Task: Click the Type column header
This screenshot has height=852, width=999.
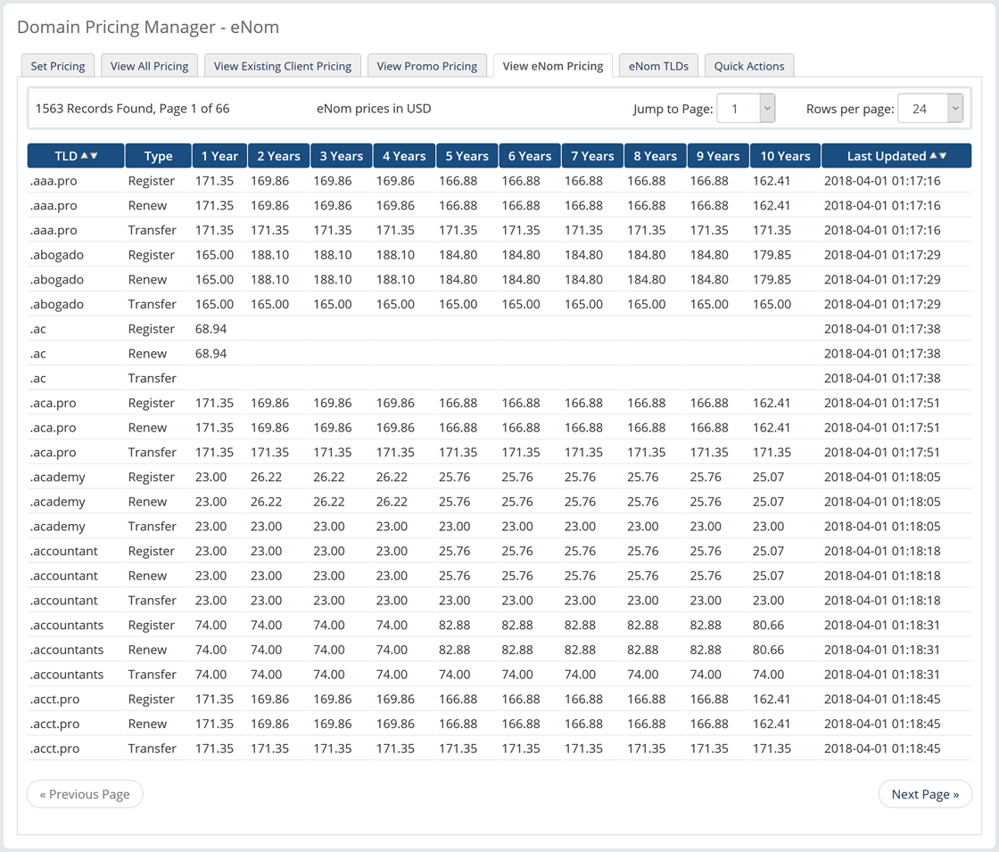Action: click(x=158, y=156)
